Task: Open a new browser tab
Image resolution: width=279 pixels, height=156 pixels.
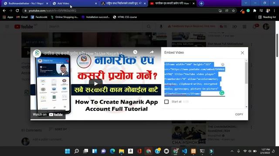Action: tap(201, 3)
